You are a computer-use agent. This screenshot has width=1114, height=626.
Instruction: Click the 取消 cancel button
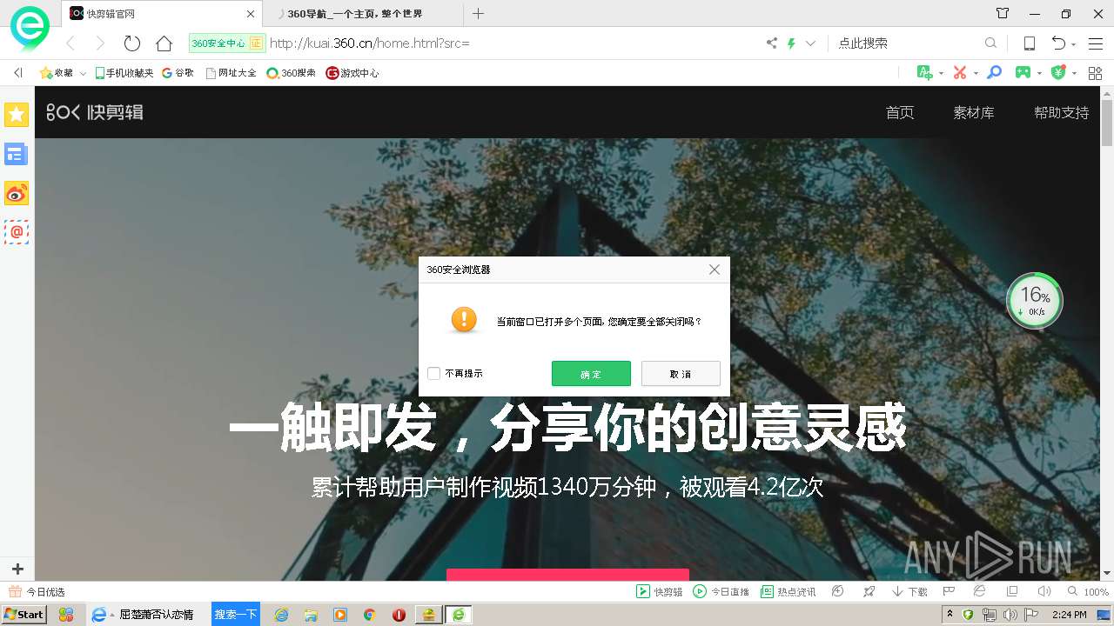point(681,374)
